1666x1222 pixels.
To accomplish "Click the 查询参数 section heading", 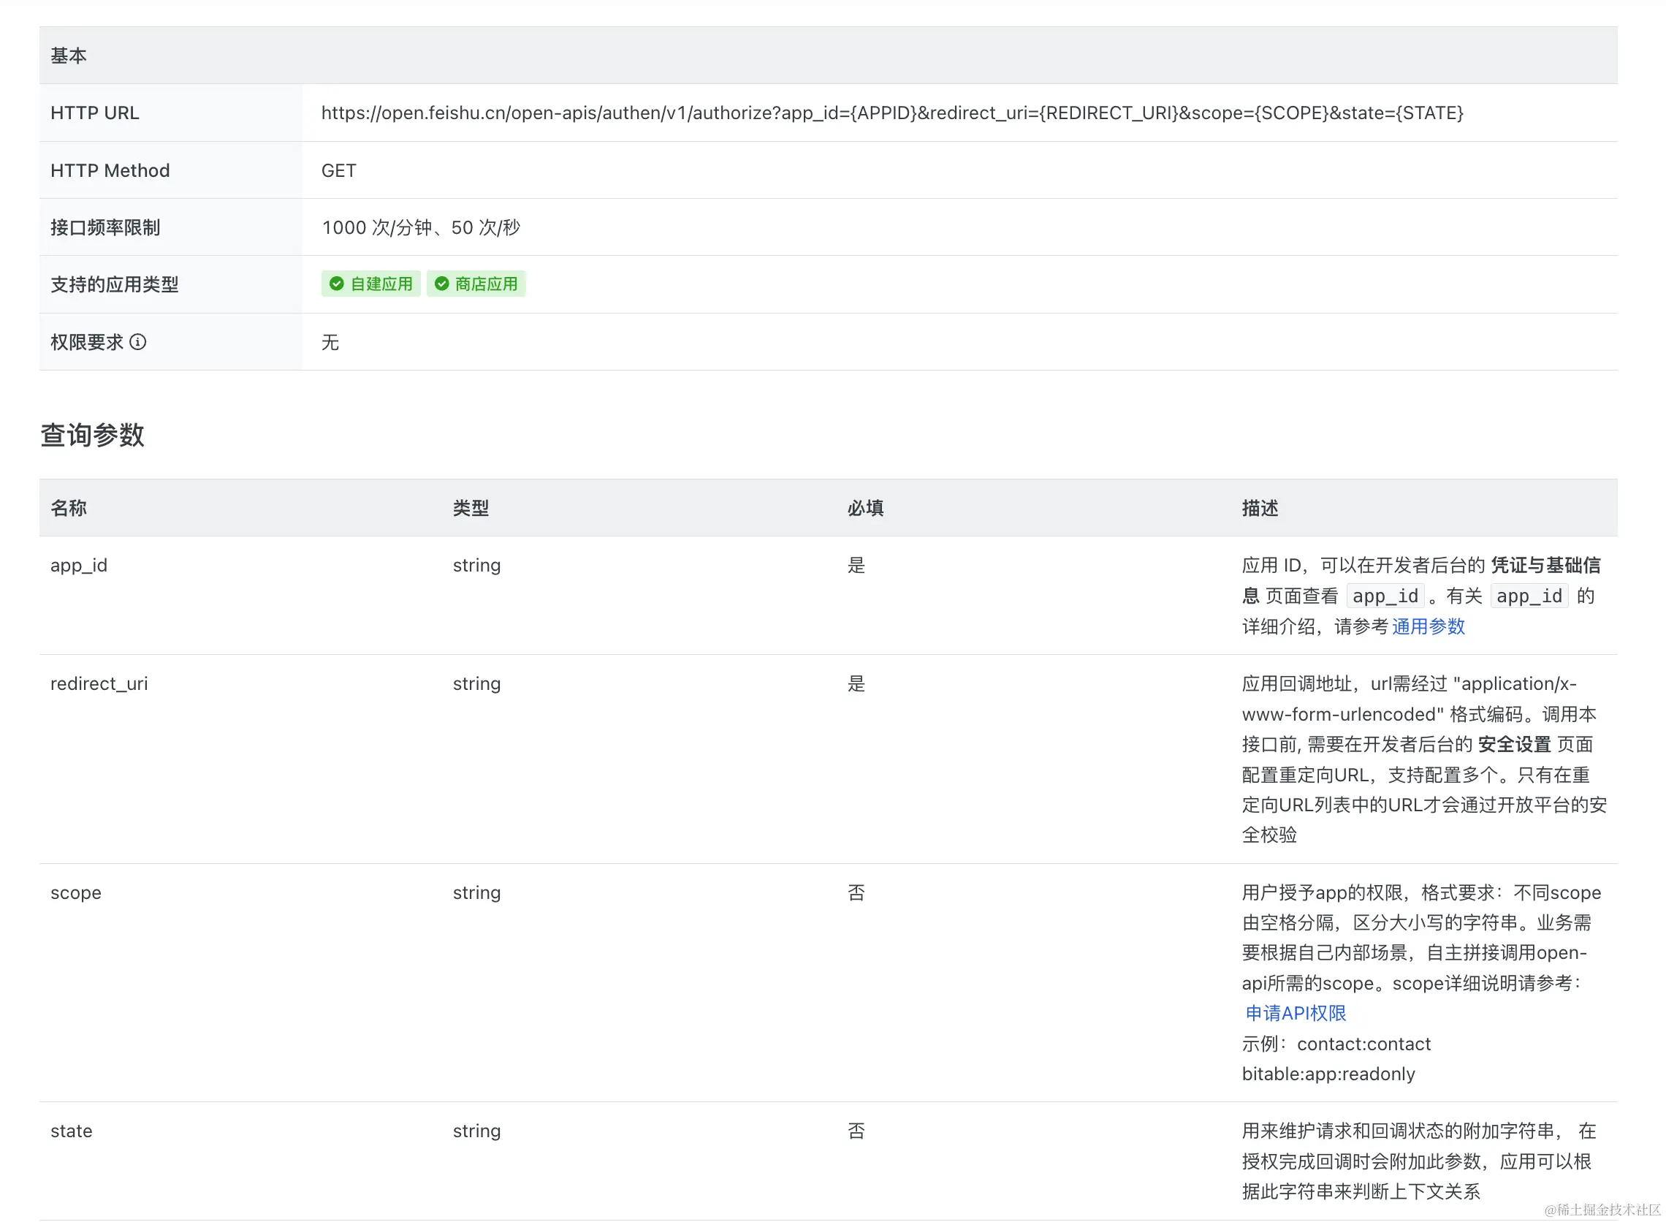I will tap(92, 435).
